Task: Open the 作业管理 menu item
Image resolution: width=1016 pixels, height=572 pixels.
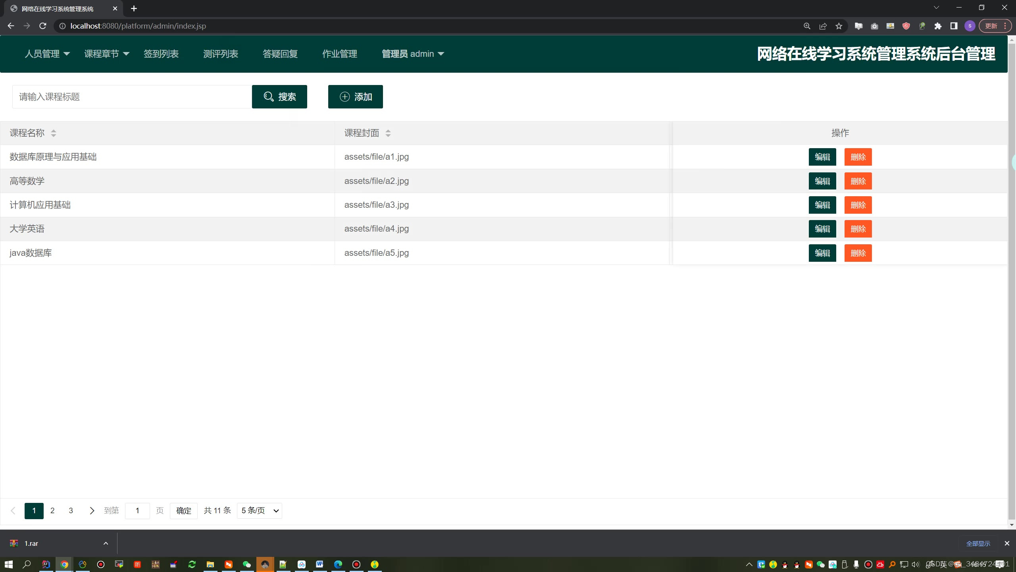Action: click(339, 54)
